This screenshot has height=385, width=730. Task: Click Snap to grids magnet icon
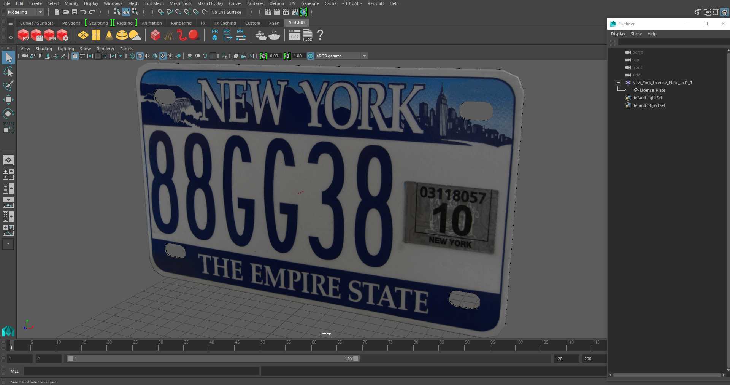coord(160,12)
